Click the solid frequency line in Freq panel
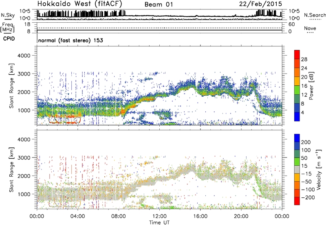The image size is (326, 225). [x=159, y=30]
